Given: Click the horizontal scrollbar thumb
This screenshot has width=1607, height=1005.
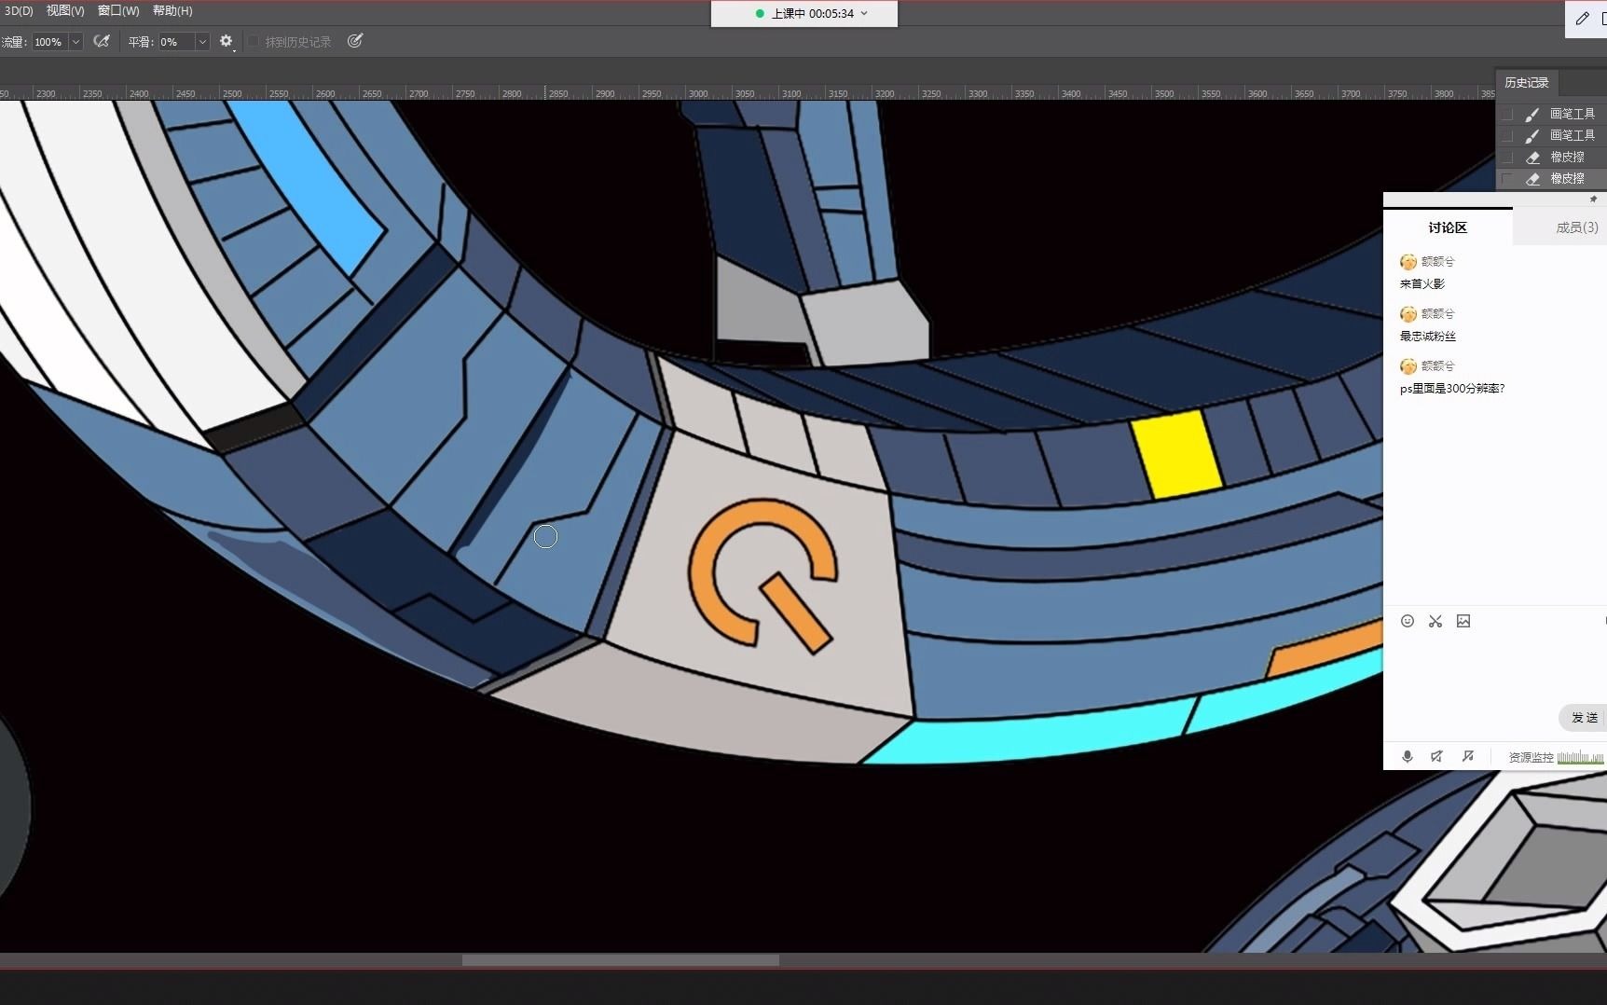Looking at the screenshot, I should tap(621, 960).
